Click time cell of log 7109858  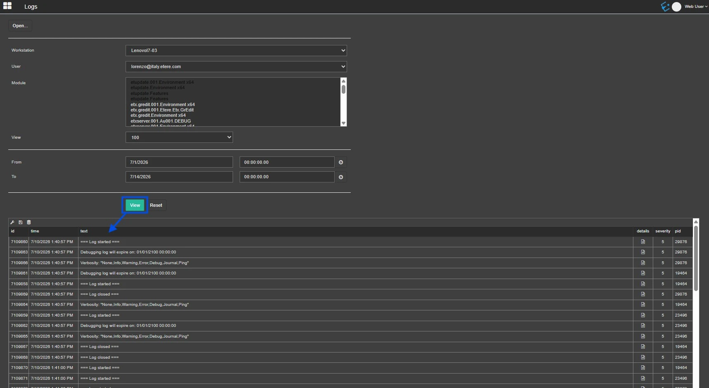click(x=53, y=284)
